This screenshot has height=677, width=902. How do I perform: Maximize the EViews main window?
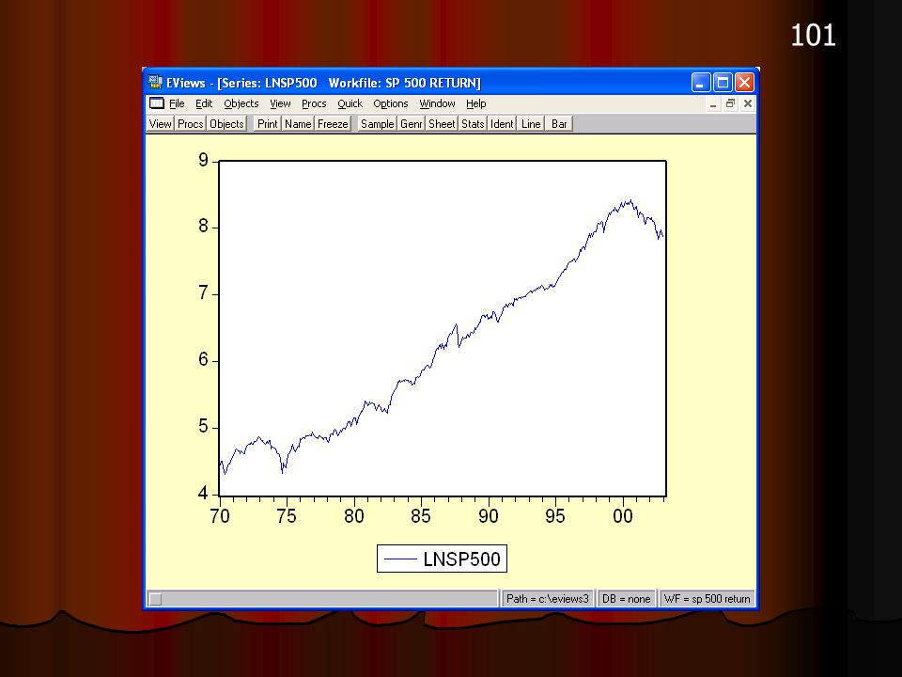(723, 83)
